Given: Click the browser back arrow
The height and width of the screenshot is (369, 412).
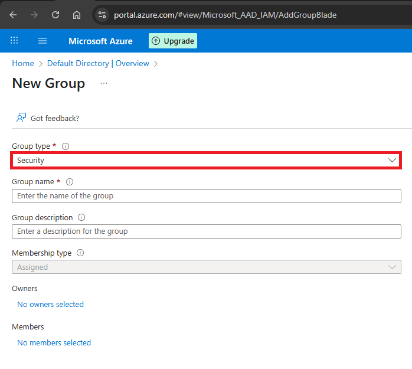Looking at the screenshot, I should click(x=13, y=15).
